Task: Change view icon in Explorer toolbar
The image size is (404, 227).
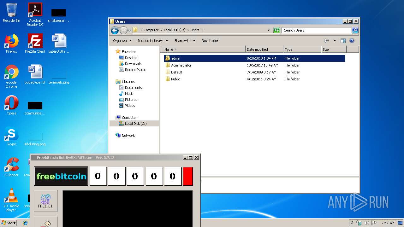Action: coord(327,41)
